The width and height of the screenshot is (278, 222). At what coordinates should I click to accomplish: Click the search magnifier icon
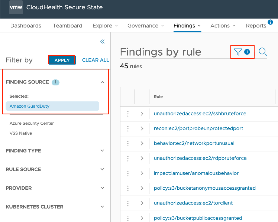pyautogui.click(x=263, y=52)
